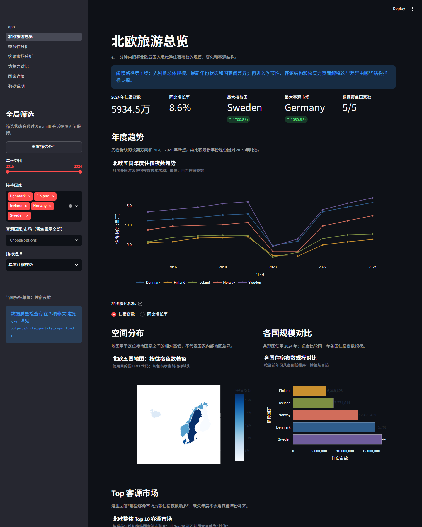Click the 8.6% growth rate value
The image size is (422, 527).
pyautogui.click(x=180, y=108)
